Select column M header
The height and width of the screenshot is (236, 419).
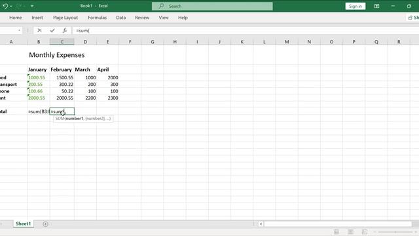click(x=287, y=42)
